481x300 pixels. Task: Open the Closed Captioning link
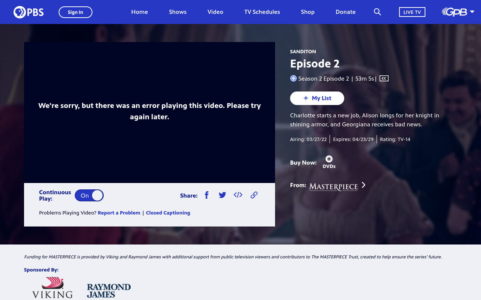168,213
